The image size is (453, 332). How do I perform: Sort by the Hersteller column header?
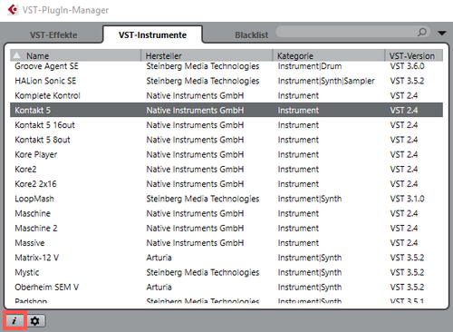coord(207,55)
